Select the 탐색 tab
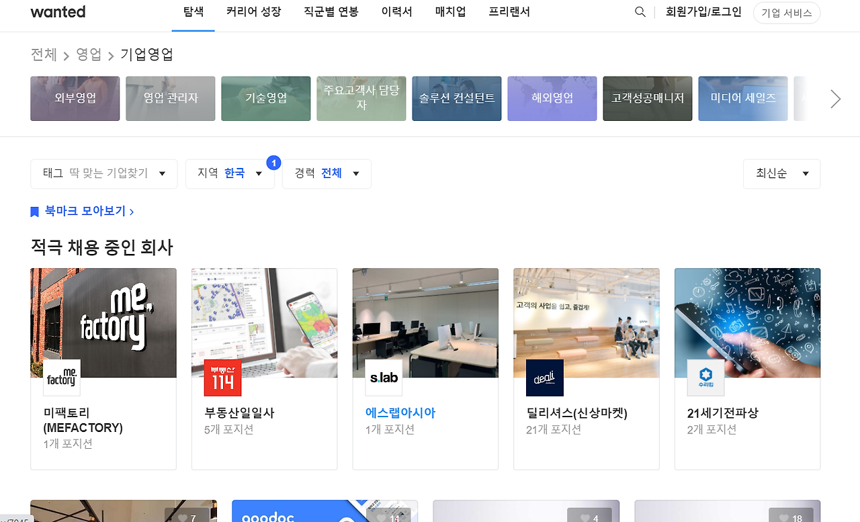Image resolution: width=860 pixels, height=522 pixels. coord(193,12)
